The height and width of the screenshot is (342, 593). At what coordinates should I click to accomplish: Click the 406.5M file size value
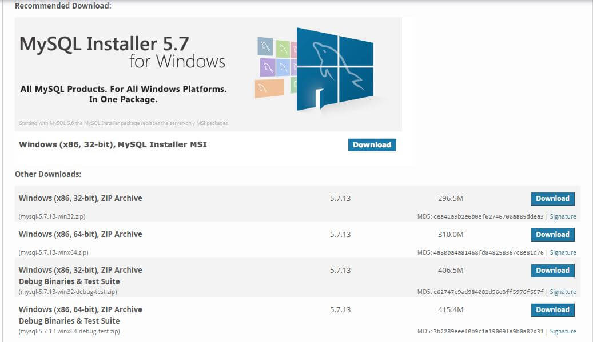point(451,270)
